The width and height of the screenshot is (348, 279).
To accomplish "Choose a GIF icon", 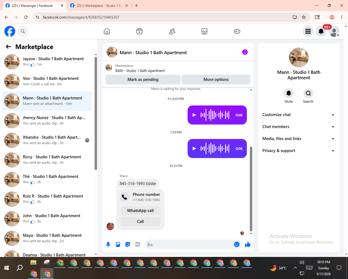I will [138, 244].
